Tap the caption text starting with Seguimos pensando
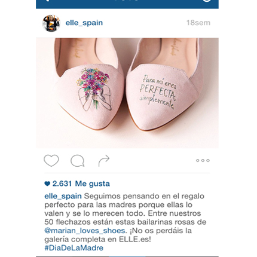257x257 pixels. 125,218
